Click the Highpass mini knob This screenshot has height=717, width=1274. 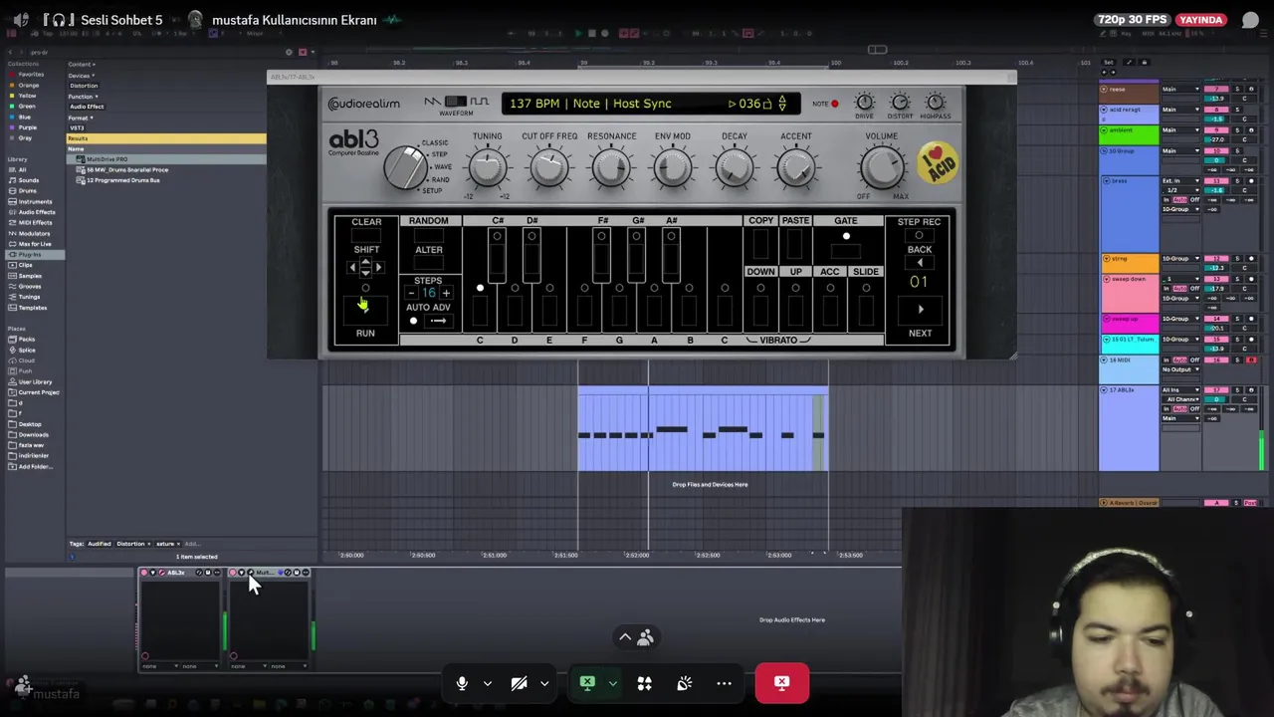tap(936, 102)
